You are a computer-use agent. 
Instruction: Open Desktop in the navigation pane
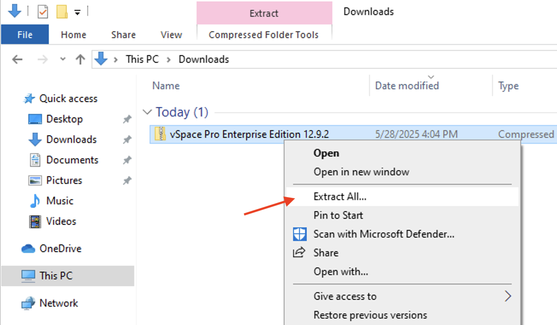pos(64,119)
